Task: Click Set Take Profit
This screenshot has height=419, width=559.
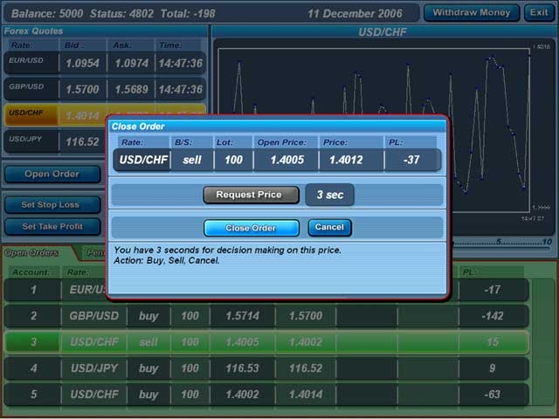Action: click(x=52, y=227)
